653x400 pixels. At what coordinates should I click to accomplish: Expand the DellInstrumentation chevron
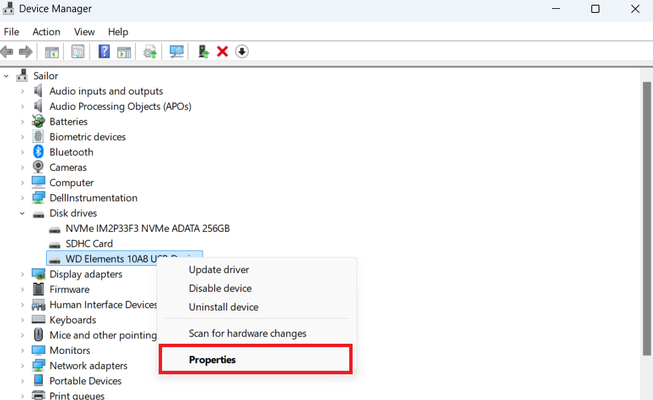click(x=22, y=198)
